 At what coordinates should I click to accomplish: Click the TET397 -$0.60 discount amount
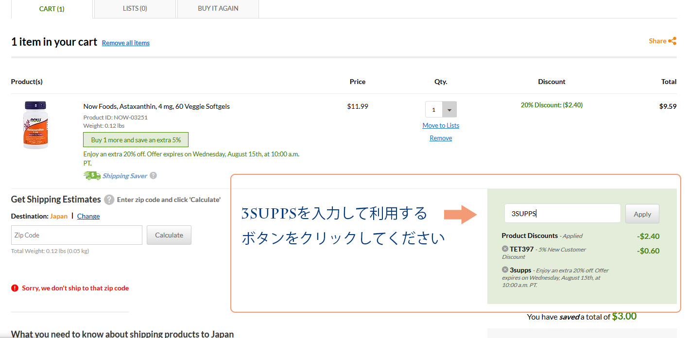tap(648, 251)
